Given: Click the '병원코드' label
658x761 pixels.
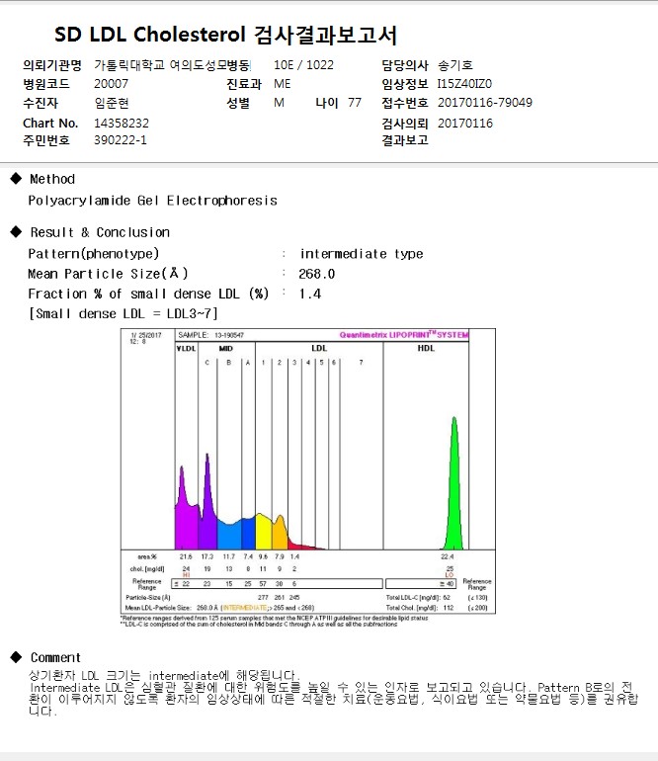Looking at the screenshot, I should coord(46,83).
